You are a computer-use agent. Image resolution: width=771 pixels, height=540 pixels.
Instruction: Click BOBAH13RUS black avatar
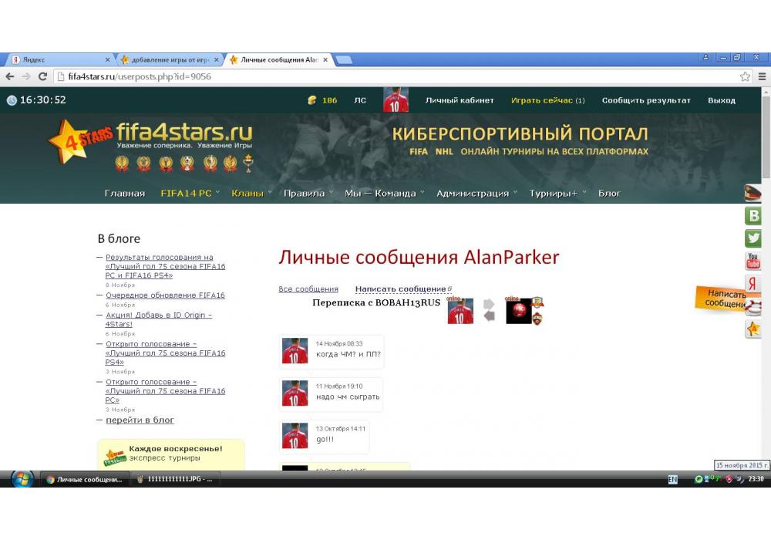[x=519, y=311]
